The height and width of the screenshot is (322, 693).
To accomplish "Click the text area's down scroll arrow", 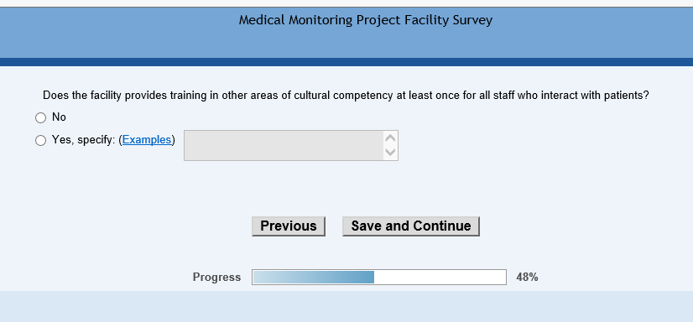I will [x=391, y=153].
